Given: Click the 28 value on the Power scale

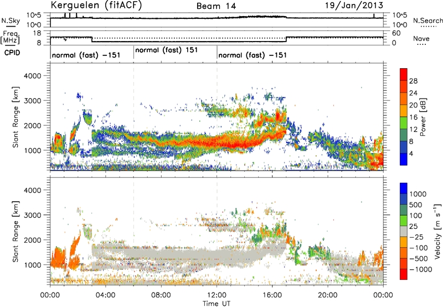Looking at the screenshot, I should click(x=413, y=81).
